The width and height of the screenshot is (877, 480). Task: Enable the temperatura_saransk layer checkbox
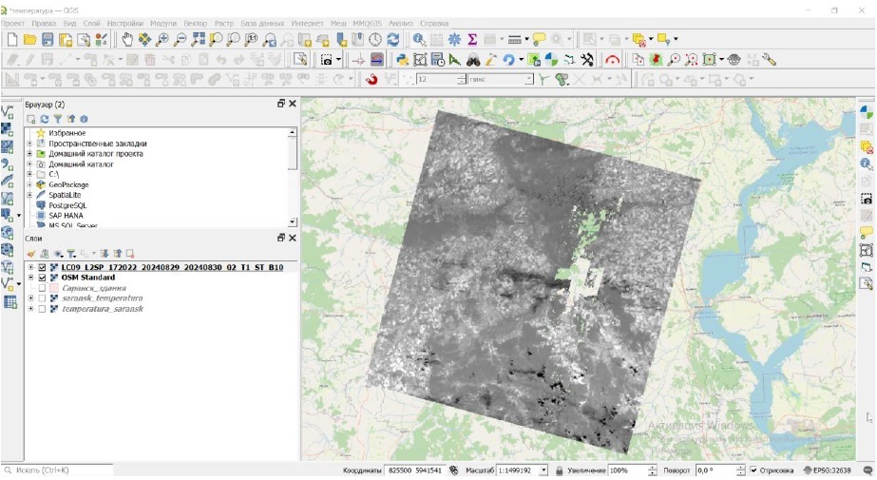[42, 309]
